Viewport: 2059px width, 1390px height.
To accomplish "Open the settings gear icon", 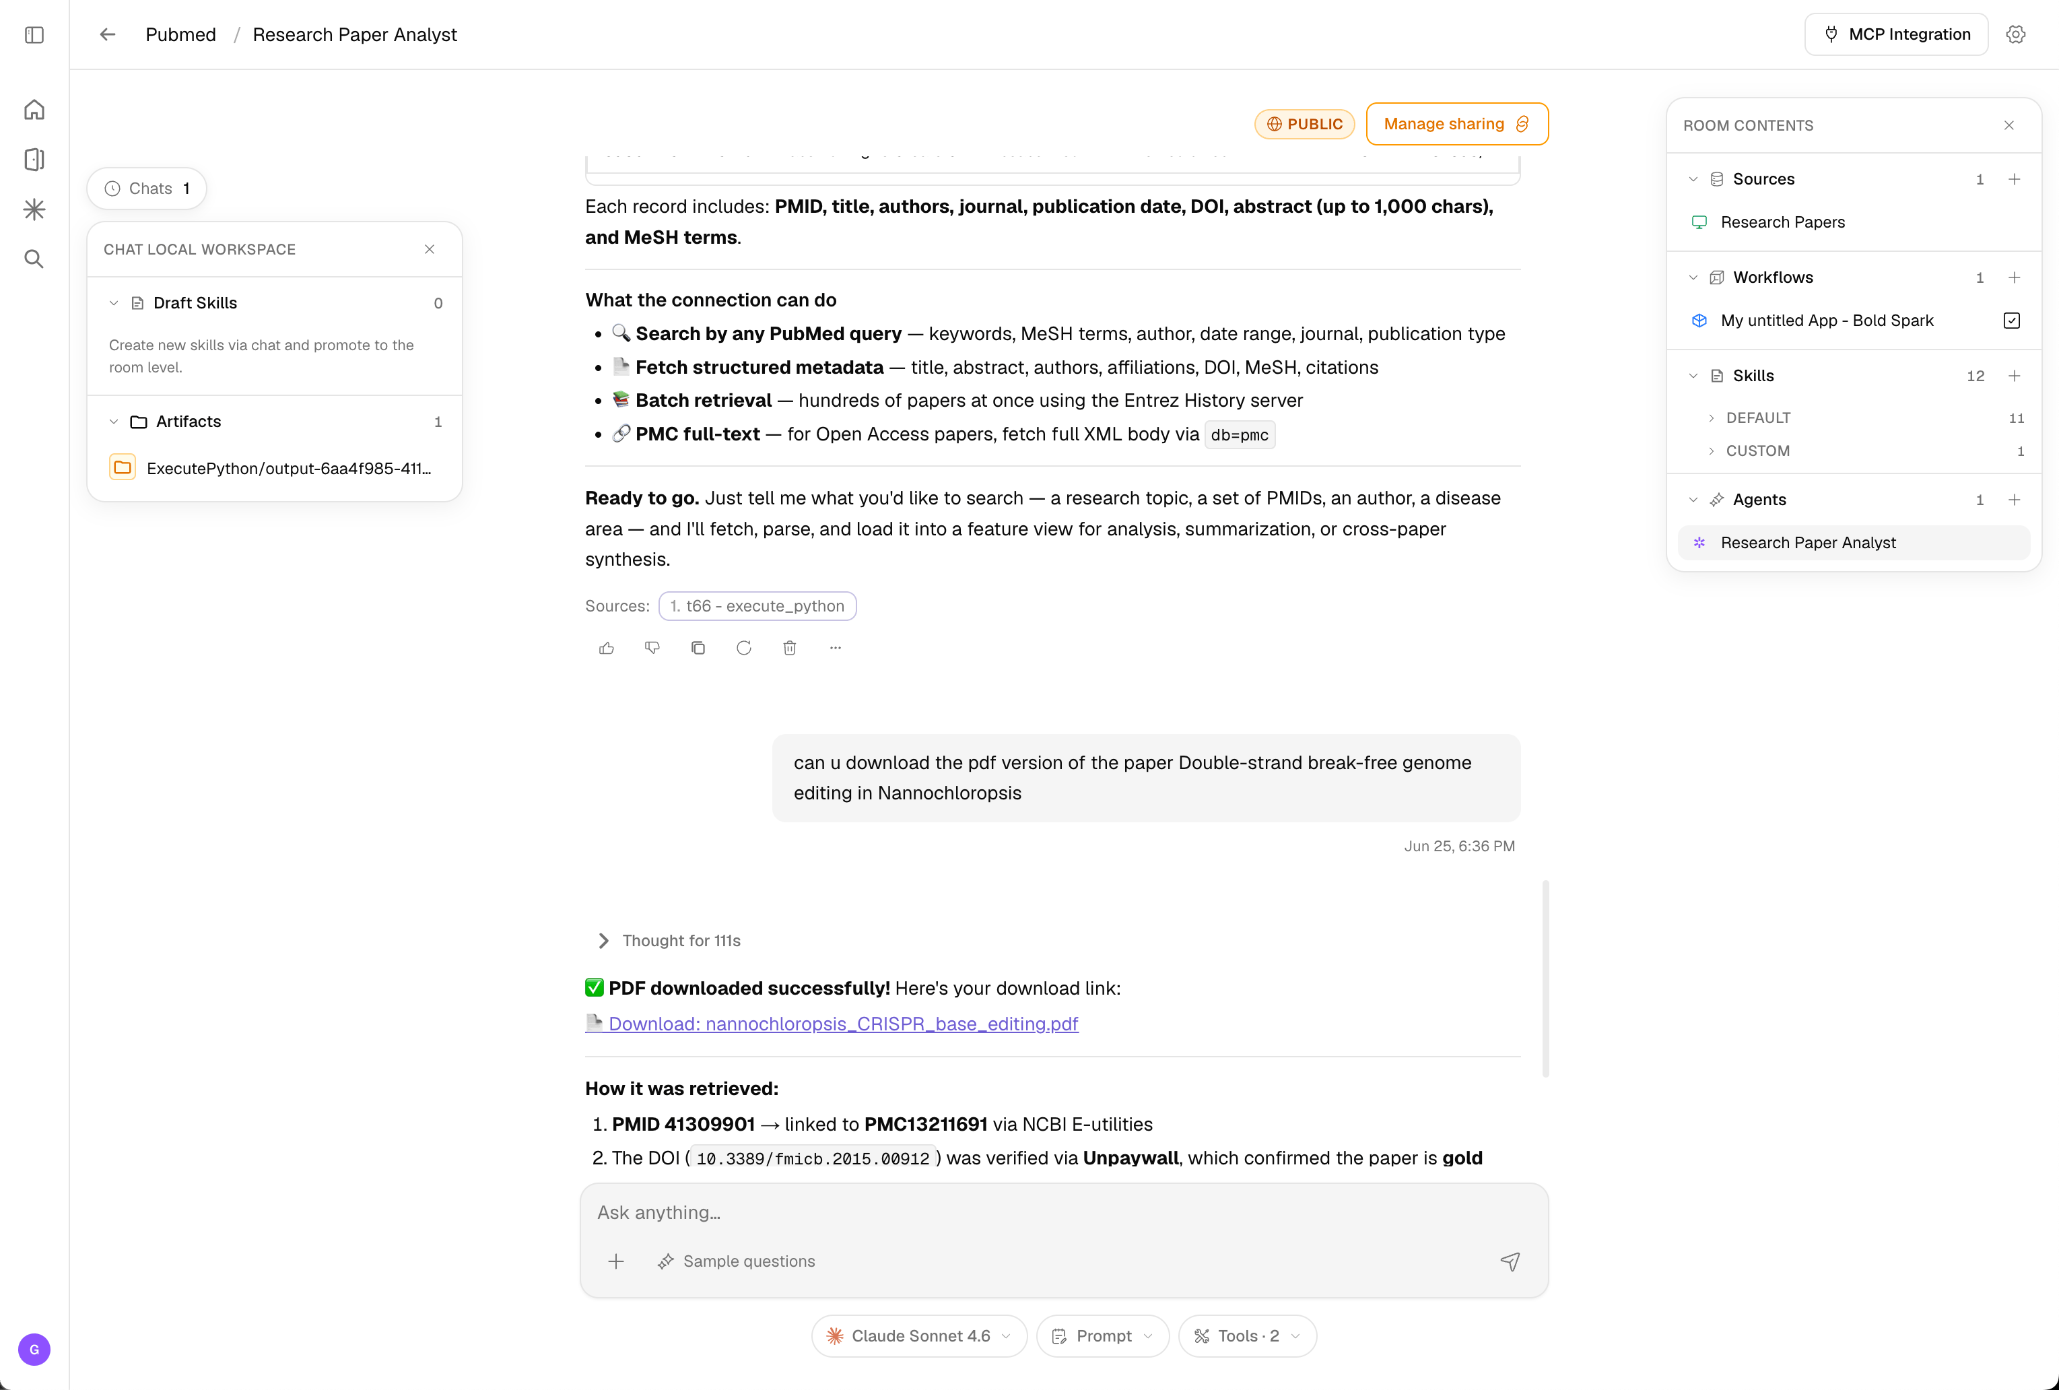I will tap(2016, 34).
